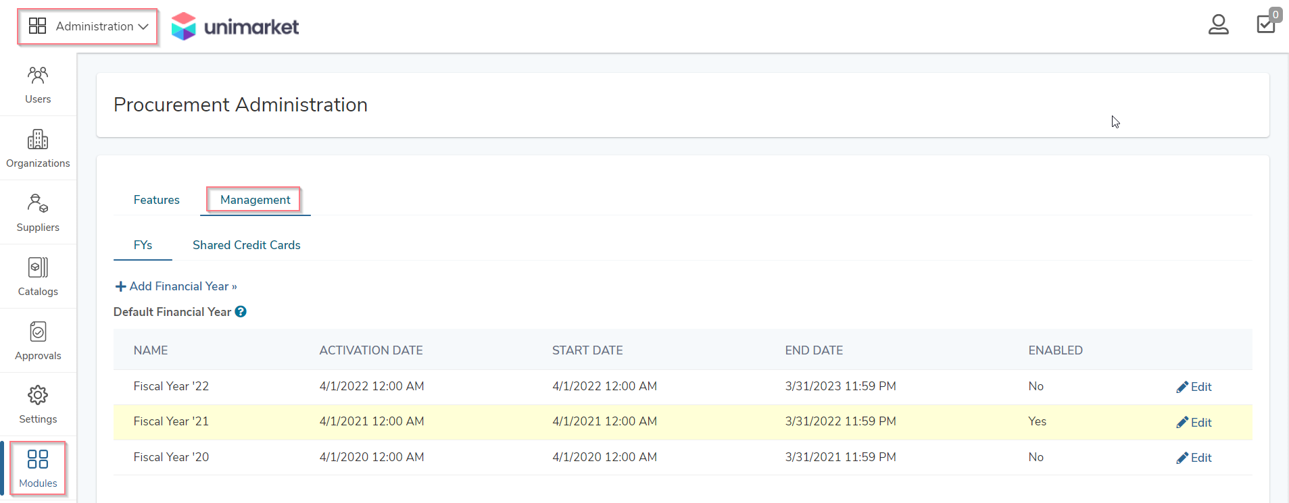
Task: Edit the Fiscal Year '22 row
Action: pyautogui.click(x=1194, y=387)
